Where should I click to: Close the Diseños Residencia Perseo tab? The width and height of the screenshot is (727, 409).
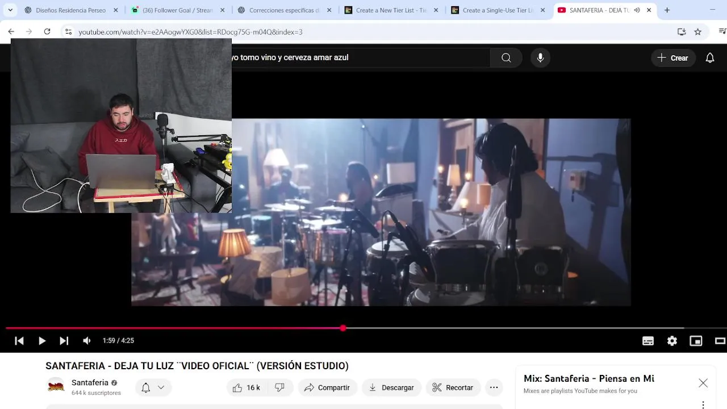[115, 10]
